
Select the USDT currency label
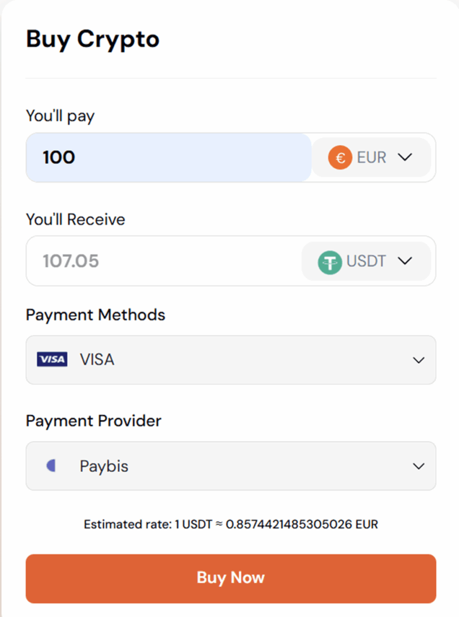[x=366, y=262]
